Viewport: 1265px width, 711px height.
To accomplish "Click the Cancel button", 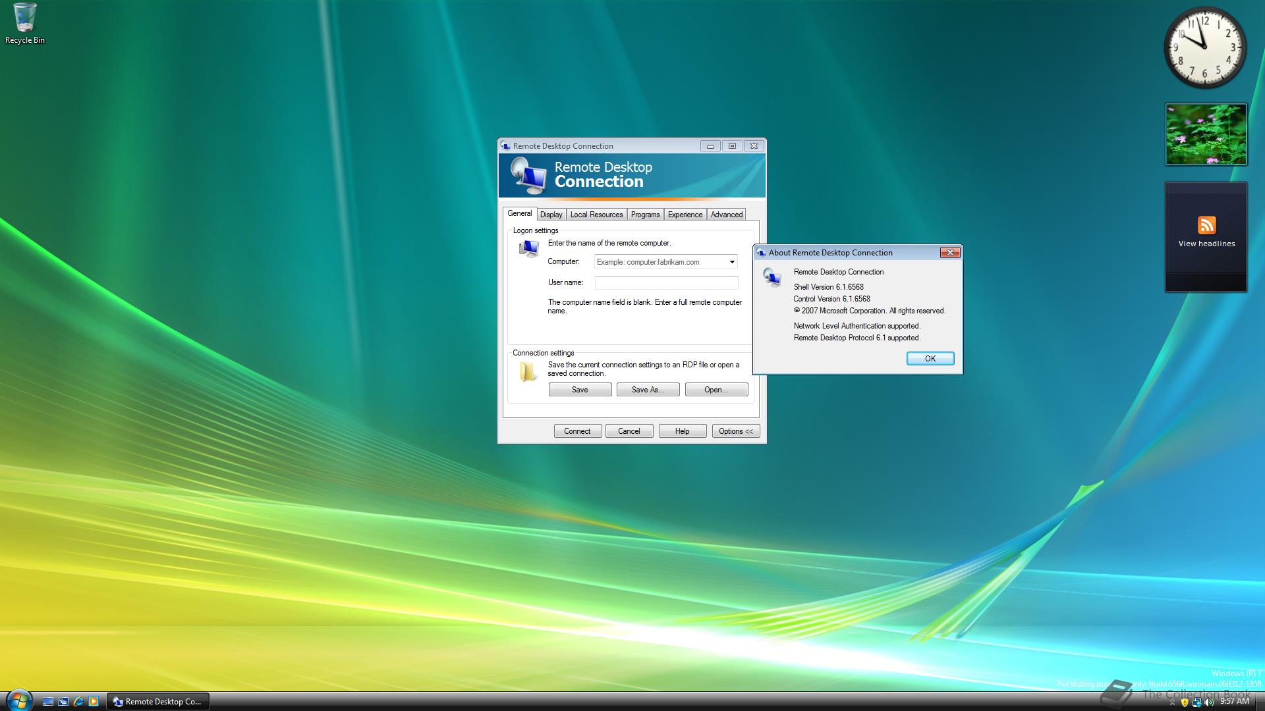I will [629, 431].
